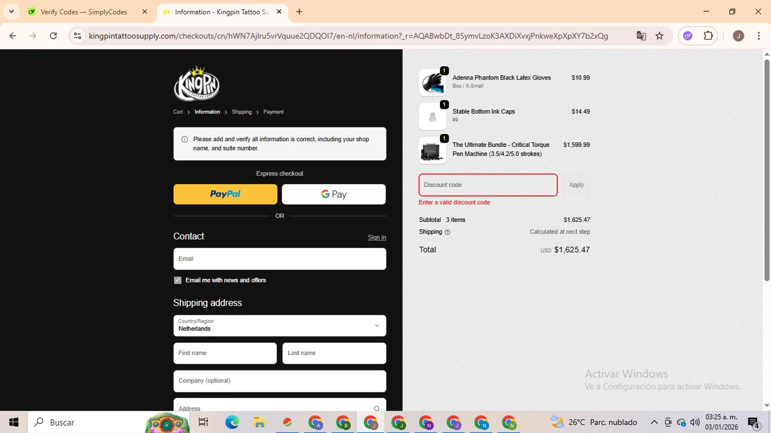The width and height of the screenshot is (771, 433).
Task: Open the Google Translate icon in address bar
Action: click(641, 36)
